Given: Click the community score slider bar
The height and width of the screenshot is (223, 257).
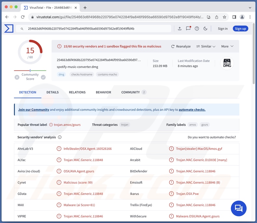Looking at the screenshot, I should (30, 70).
